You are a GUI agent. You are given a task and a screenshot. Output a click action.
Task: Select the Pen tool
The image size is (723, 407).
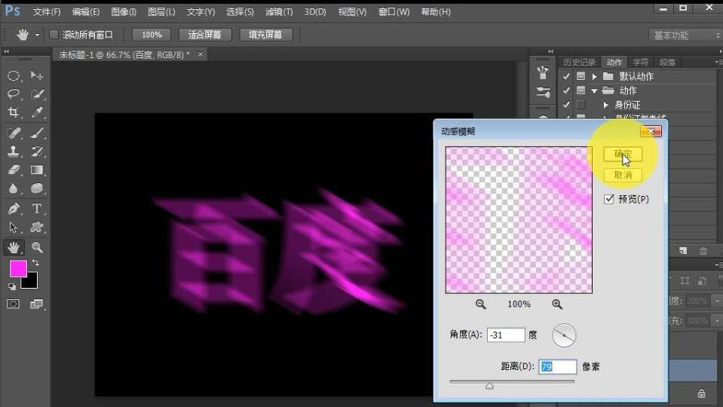click(14, 208)
